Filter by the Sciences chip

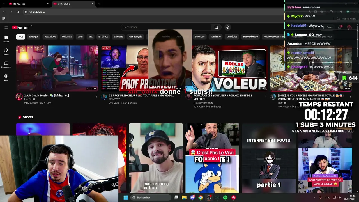click(200, 36)
